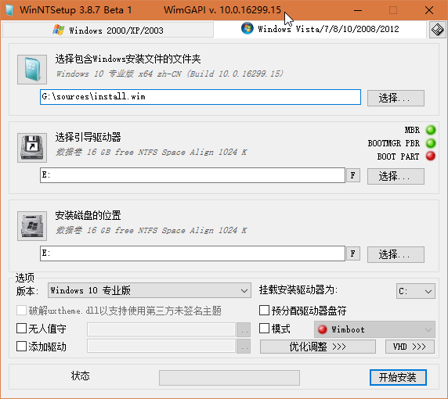
Task: Enable the 模式 checkbox
Action: pyautogui.click(x=264, y=329)
